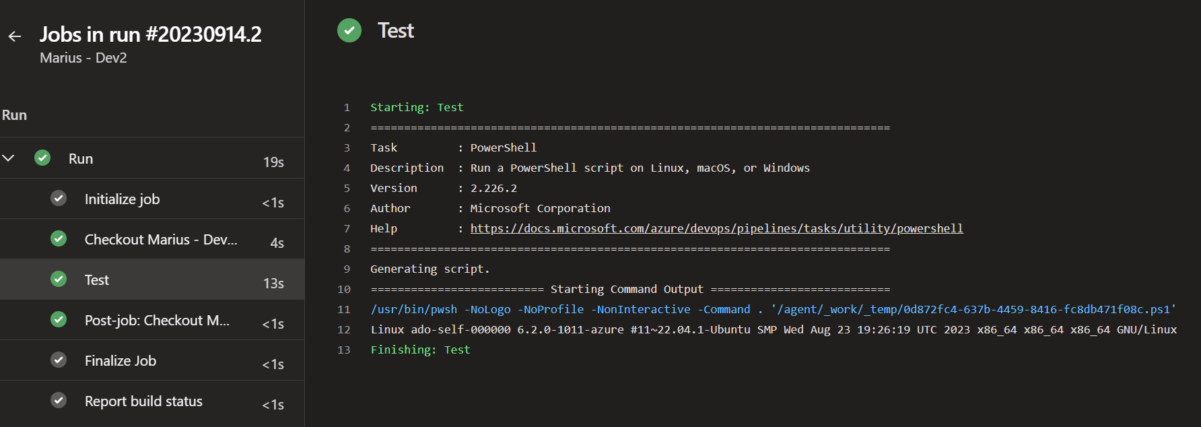Viewport: 1201px width, 427px height.
Task: Open the PowerShell docs Help link
Action: 716,229
